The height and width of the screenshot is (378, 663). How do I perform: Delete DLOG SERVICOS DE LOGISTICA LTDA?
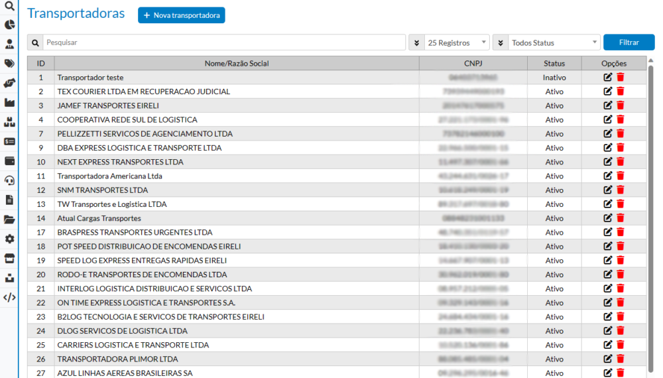pos(621,331)
